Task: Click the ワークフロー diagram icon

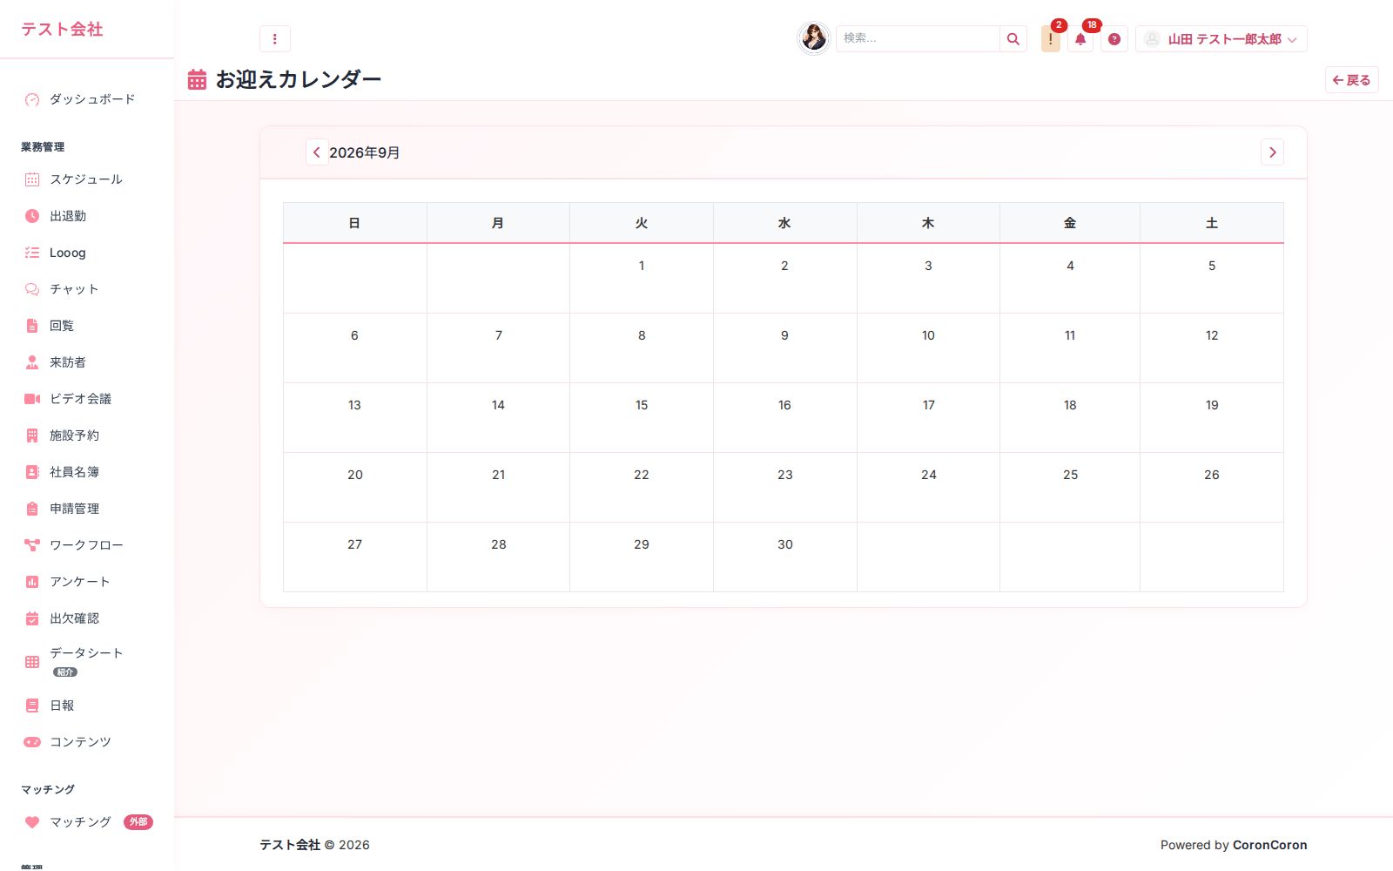Action: tap(32, 545)
